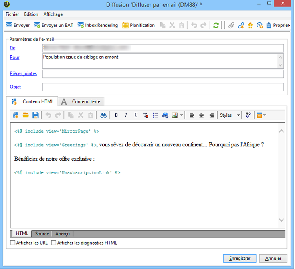
Task: Switch to Contenu HTML tab
Action: (33, 101)
